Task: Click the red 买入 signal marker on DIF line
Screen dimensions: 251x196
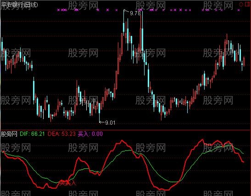Action: pos(67,183)
